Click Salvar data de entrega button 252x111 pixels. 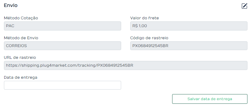click(210, 99)
